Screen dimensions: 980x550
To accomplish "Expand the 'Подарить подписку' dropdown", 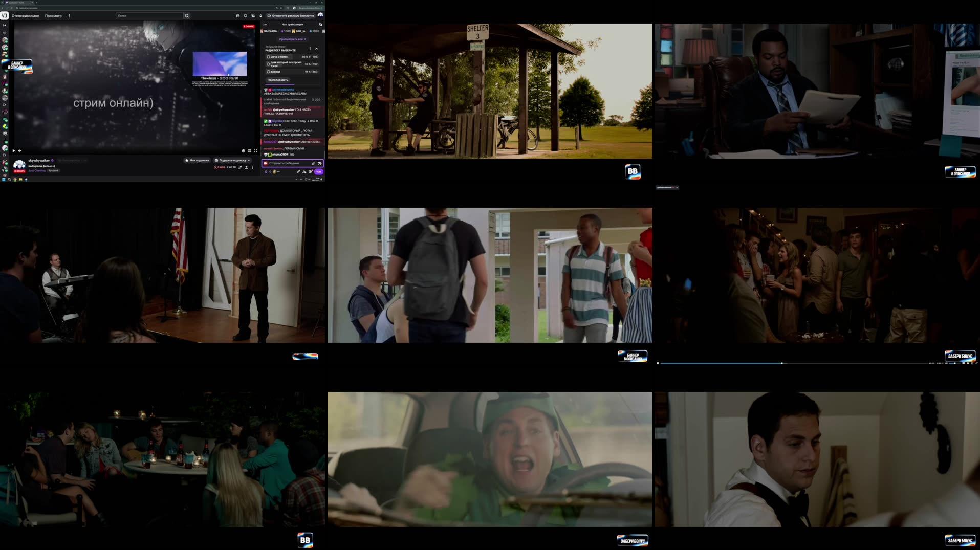I will [232, 160].
